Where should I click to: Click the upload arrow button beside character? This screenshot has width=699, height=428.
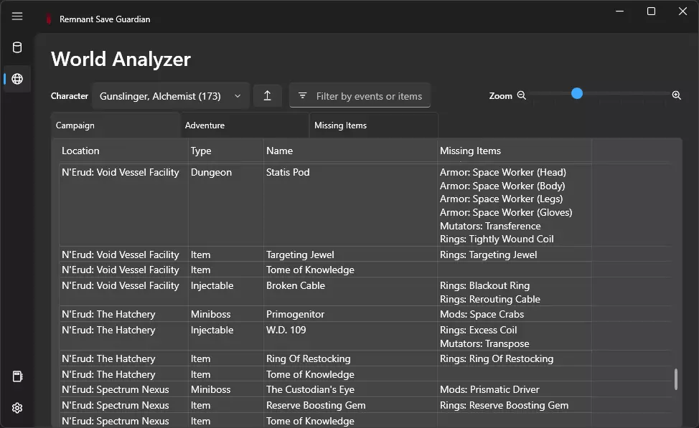click(x=267, y=96)
